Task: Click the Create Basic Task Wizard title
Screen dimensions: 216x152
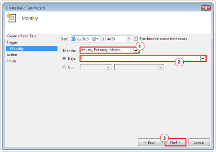Action: (25, 8)
